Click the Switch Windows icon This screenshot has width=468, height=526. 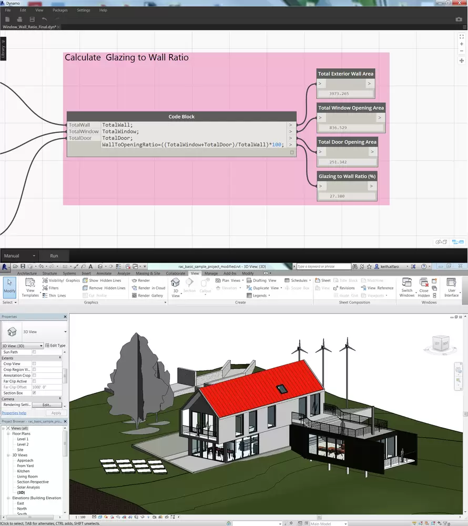coord(407,284)
